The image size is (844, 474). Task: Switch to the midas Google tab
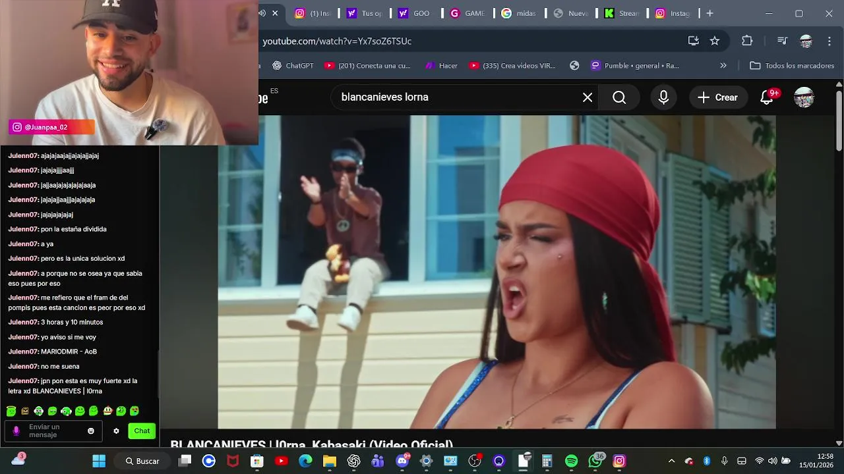[x=518, y=13]
